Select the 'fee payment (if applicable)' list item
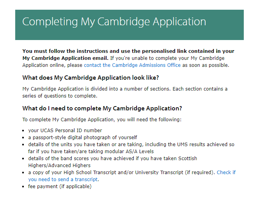The image size is (259, 199). tap(60, 186)
